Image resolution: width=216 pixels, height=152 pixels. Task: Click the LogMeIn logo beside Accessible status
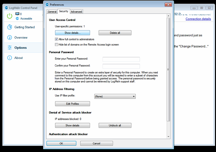17,18
